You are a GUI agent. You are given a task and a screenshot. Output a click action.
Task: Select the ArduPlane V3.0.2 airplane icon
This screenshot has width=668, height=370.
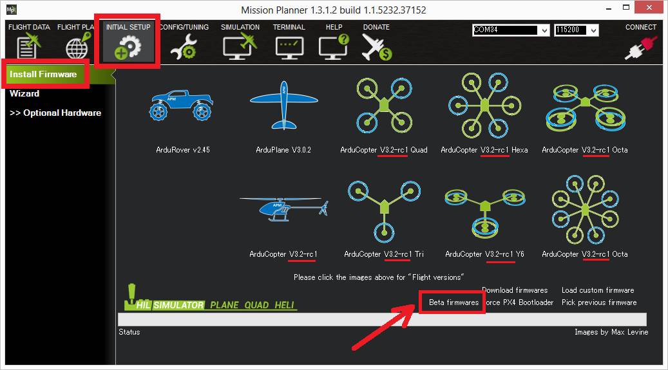[283, 106]
